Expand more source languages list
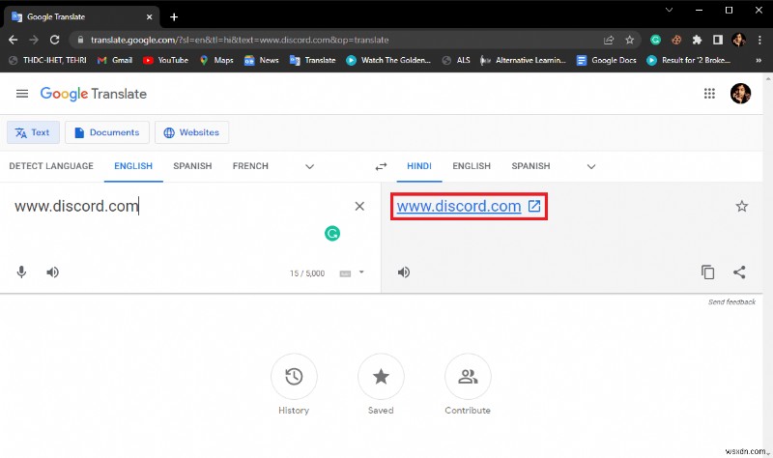 309,166
